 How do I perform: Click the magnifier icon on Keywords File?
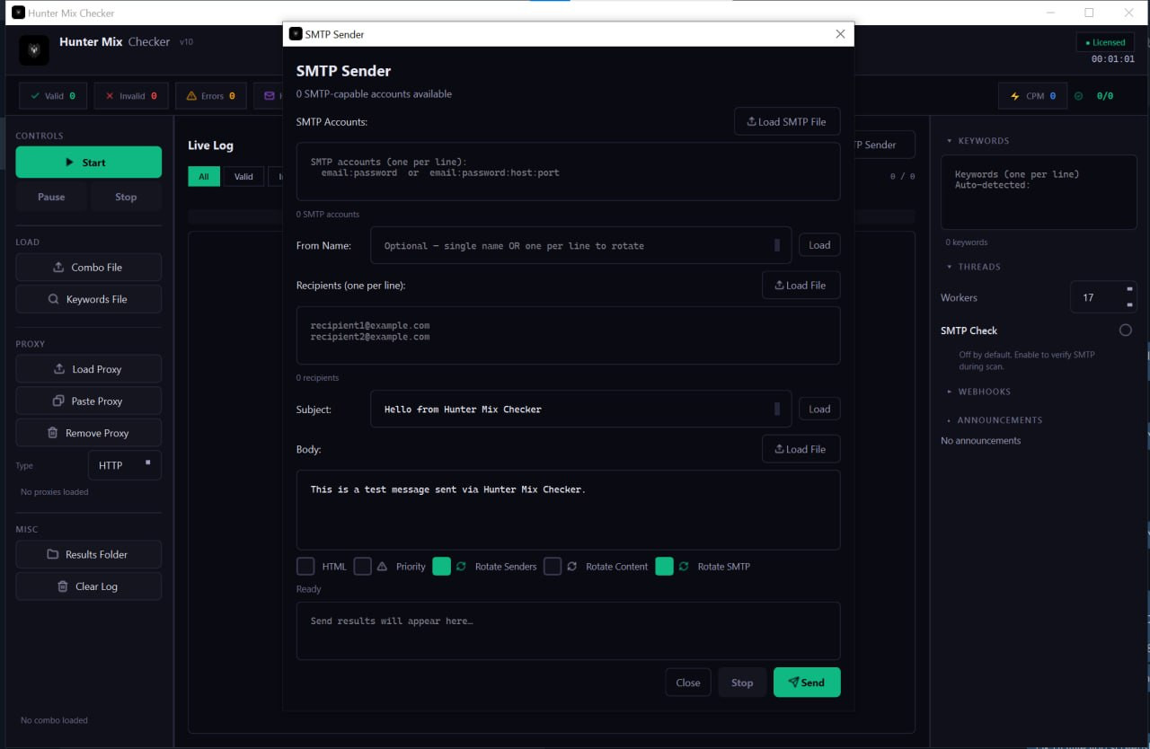pos(54,300)
